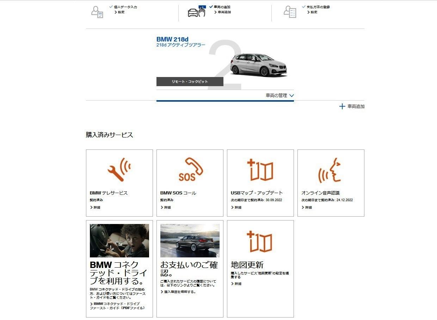Click the 218d アクティブツアラー subtitle
437x320 pixels.
(x=181, y=45)
